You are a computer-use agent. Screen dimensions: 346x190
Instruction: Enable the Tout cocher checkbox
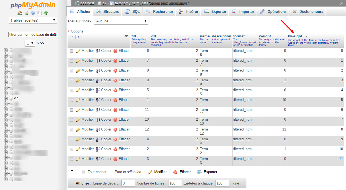point(84,172)
